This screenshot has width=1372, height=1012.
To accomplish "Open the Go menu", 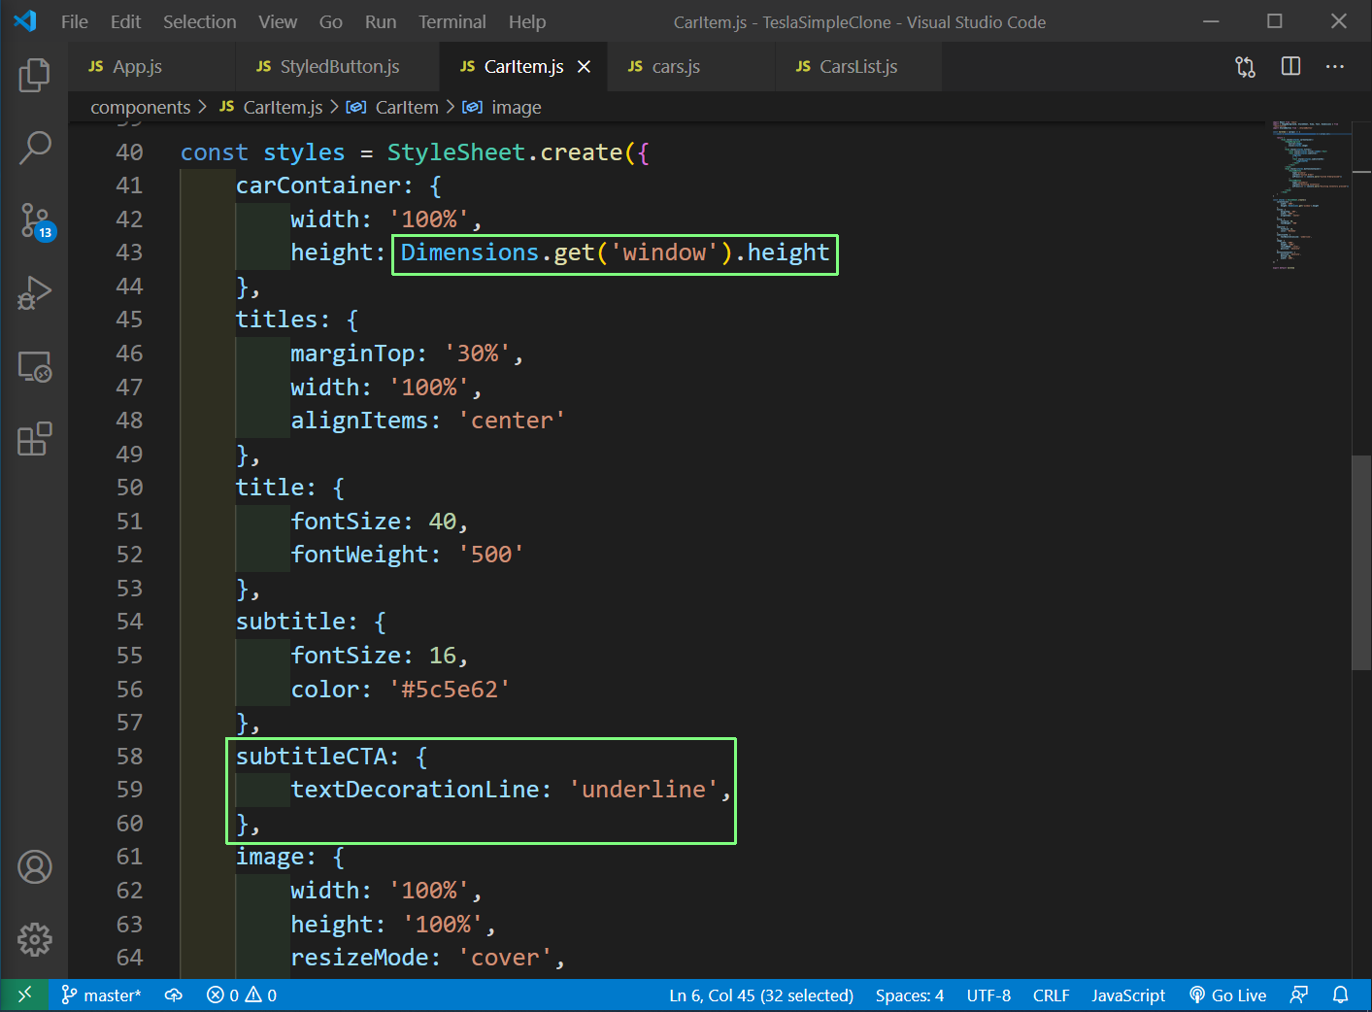I will pyautogui.click(x=331, y=21).
